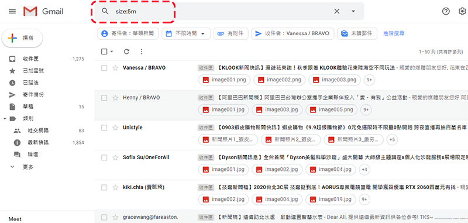468x223 pixels.
Task: Apply the recipient Vanessa / BRAVO filter chip
Action: click(292, 34)
